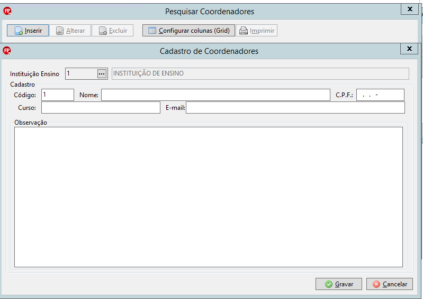Click Cancelar to discard the form
The image size is (423, 299).
[390, 284]
